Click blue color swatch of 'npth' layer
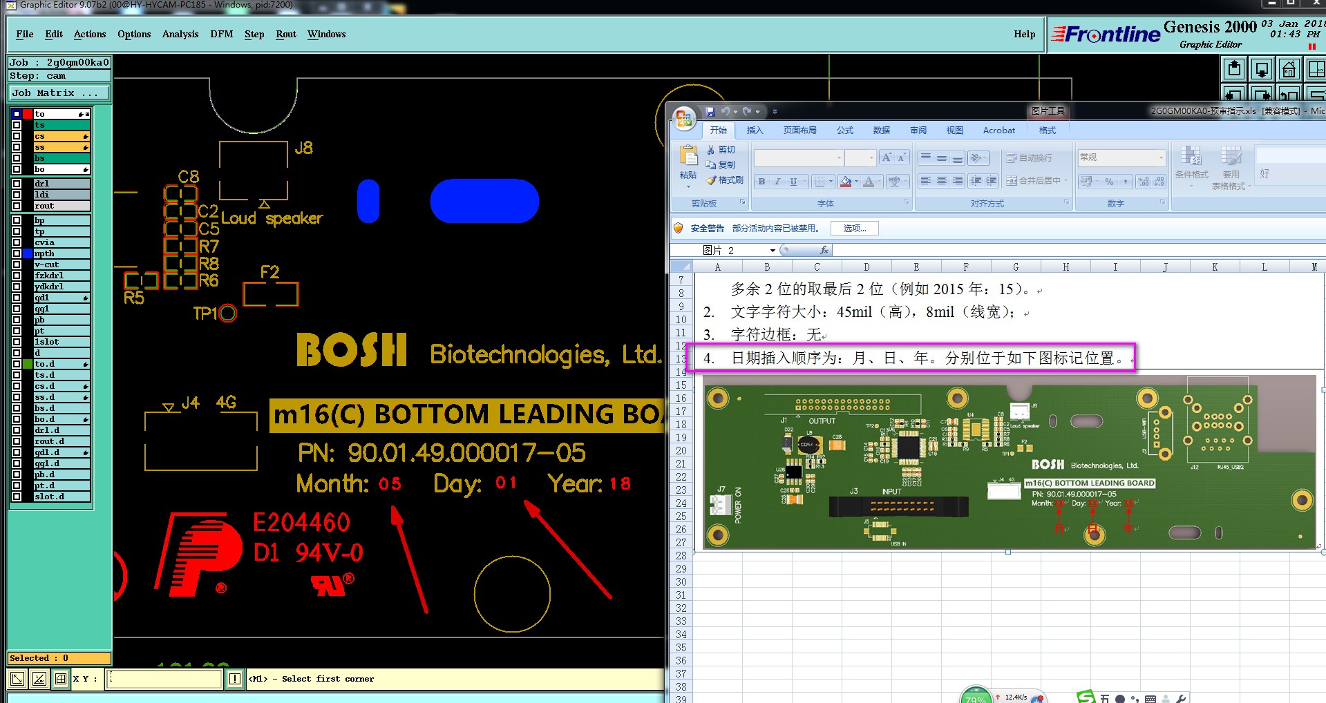Screen dimensions: 1326x703 point(28,253)
